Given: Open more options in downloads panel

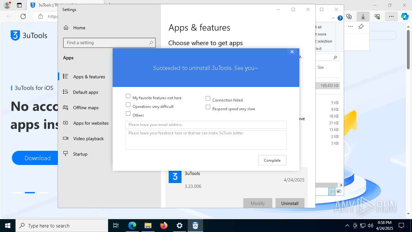Looking at the screenshot, I should pos(351,27).
